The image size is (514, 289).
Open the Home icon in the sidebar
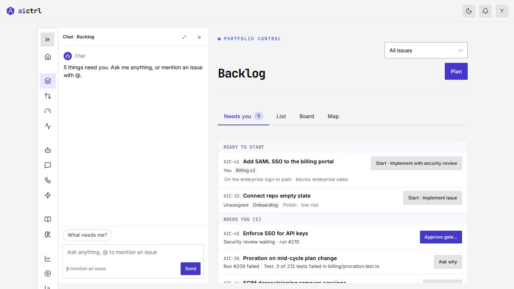pos(48,57)
